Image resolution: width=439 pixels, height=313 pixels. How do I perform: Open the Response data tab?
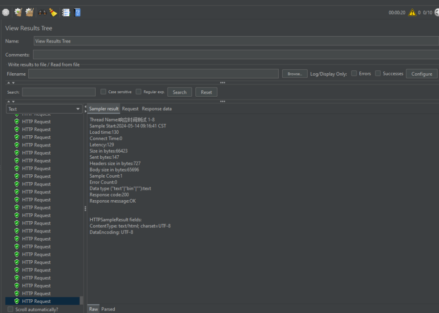(x=157, y=109)
